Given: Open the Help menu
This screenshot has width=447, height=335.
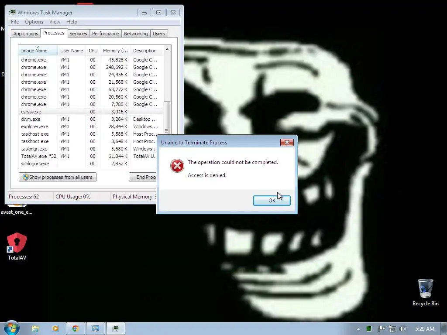Looking at the screenshot, I should pyautogui.click(x=72, y=22).
